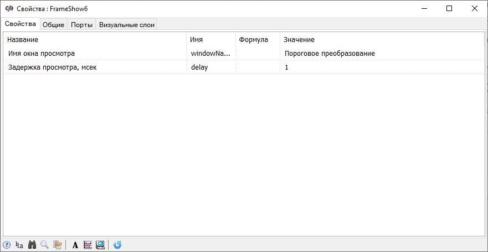Click the computer monitor icon
The width and height of the screenshot is (488, 252).
coord(100,245)
